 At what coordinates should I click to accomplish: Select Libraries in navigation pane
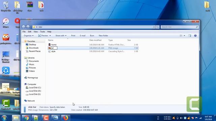pyautogui.click(x=31, y=58)
